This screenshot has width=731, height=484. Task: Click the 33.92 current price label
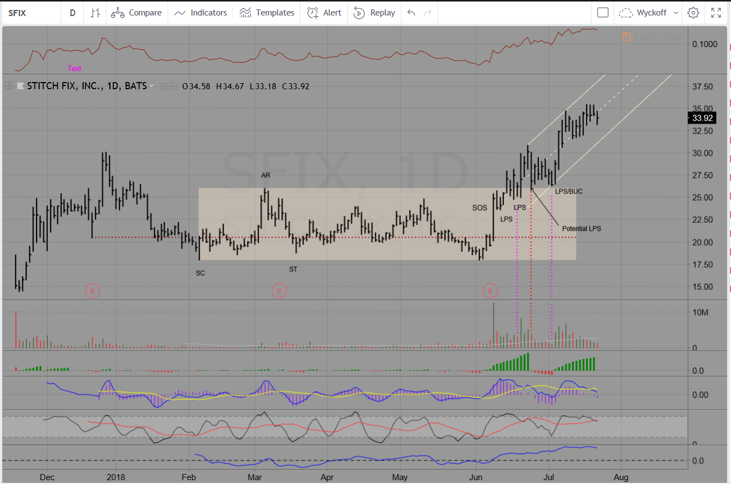tap(702, 118)
